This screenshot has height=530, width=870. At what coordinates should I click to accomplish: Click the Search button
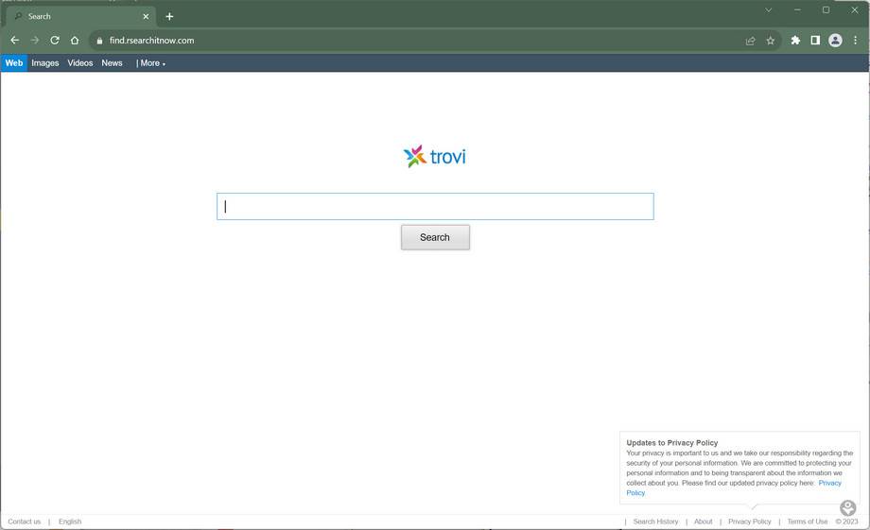point(435,237)
